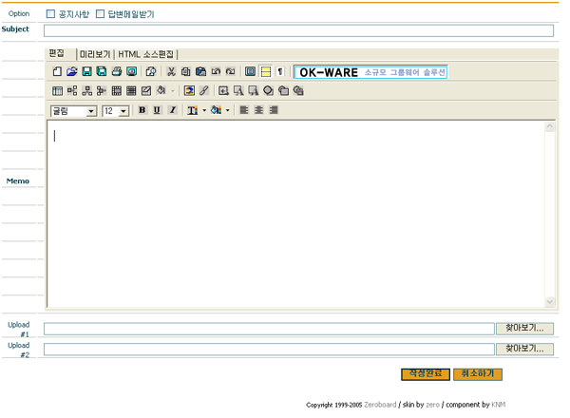Click the cut (scissors) icon
The width and height of the screenshot is (570, 418).
point(171,71)
